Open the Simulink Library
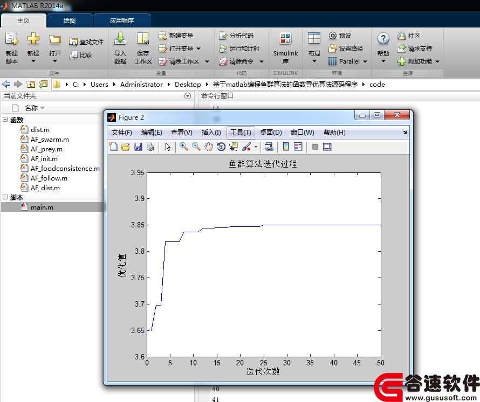 tap(285, 48)
